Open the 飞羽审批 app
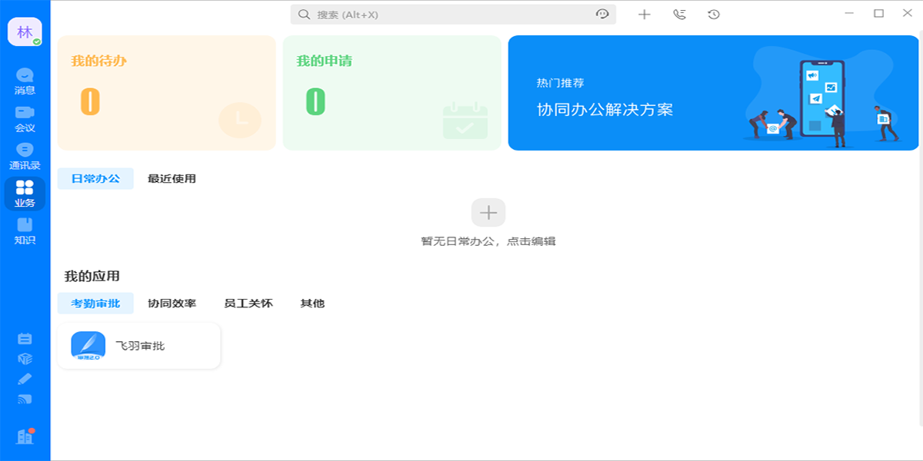923x461 pixels. pyautogui.click(x=139, y=346)
